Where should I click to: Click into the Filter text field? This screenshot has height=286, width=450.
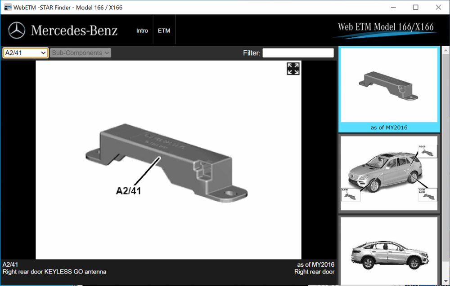click(x=298, y=53)
